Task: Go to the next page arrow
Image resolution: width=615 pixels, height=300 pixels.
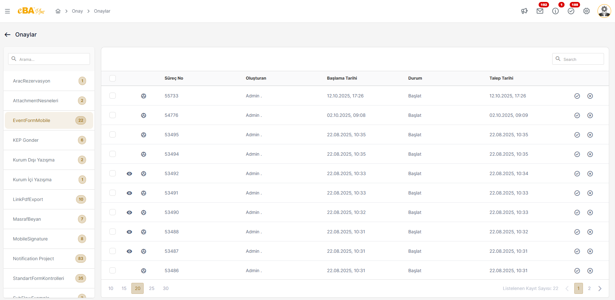Action: click(x=600, y=288)
